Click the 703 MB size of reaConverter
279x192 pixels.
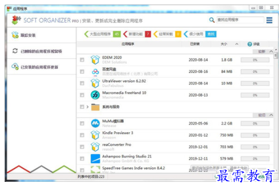tap(226, 147)
